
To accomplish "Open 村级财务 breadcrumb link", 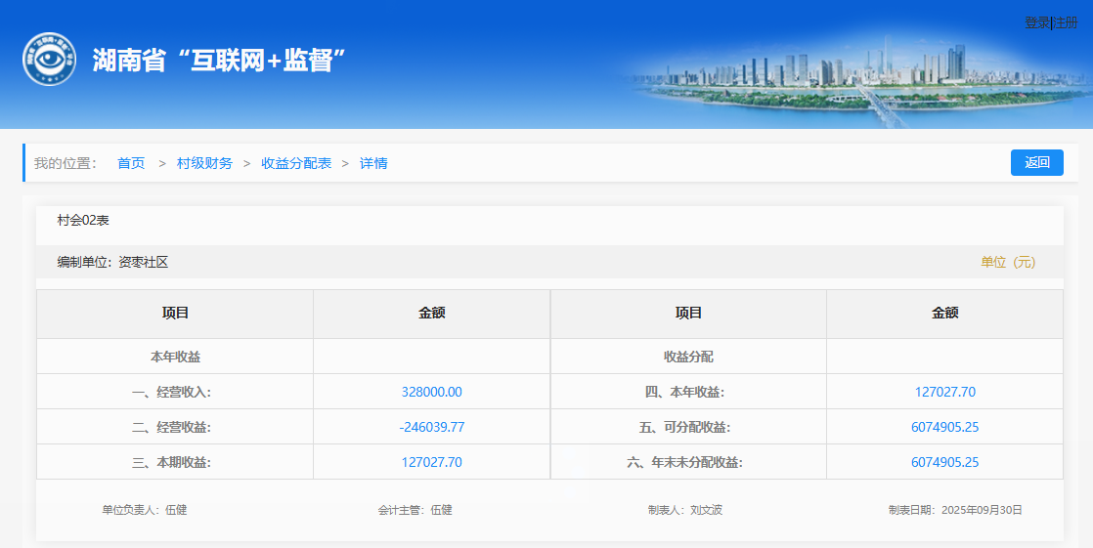I will tap(204, 163).
